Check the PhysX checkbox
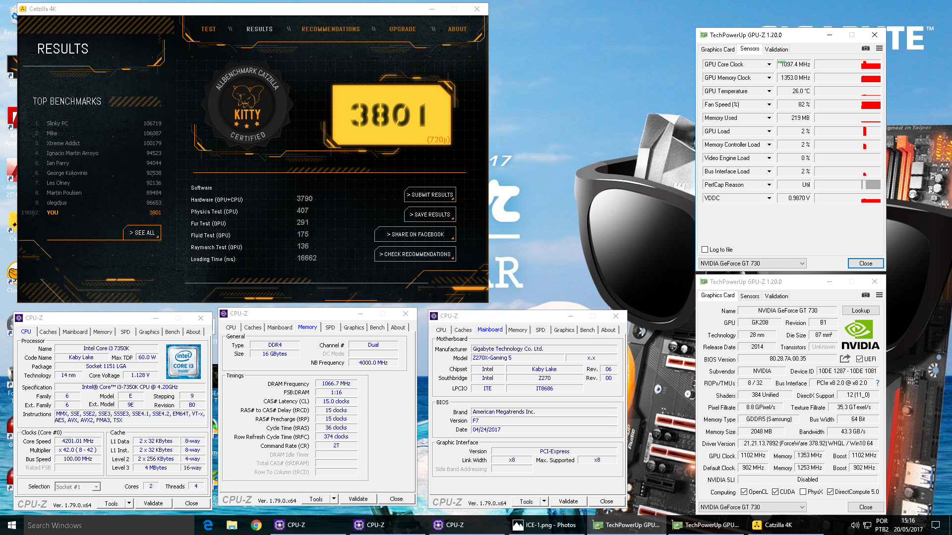This screenshot has width=952, height=535. (803, 492)
